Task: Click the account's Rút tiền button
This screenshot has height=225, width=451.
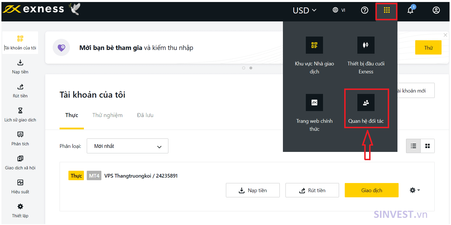Action: 312,190
